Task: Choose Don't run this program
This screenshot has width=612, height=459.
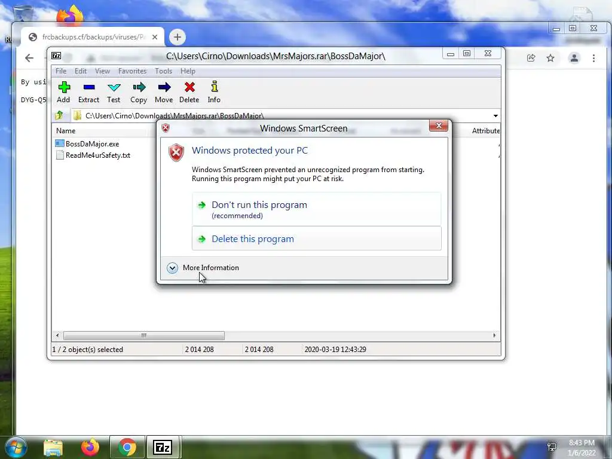Action: [317, 209]
